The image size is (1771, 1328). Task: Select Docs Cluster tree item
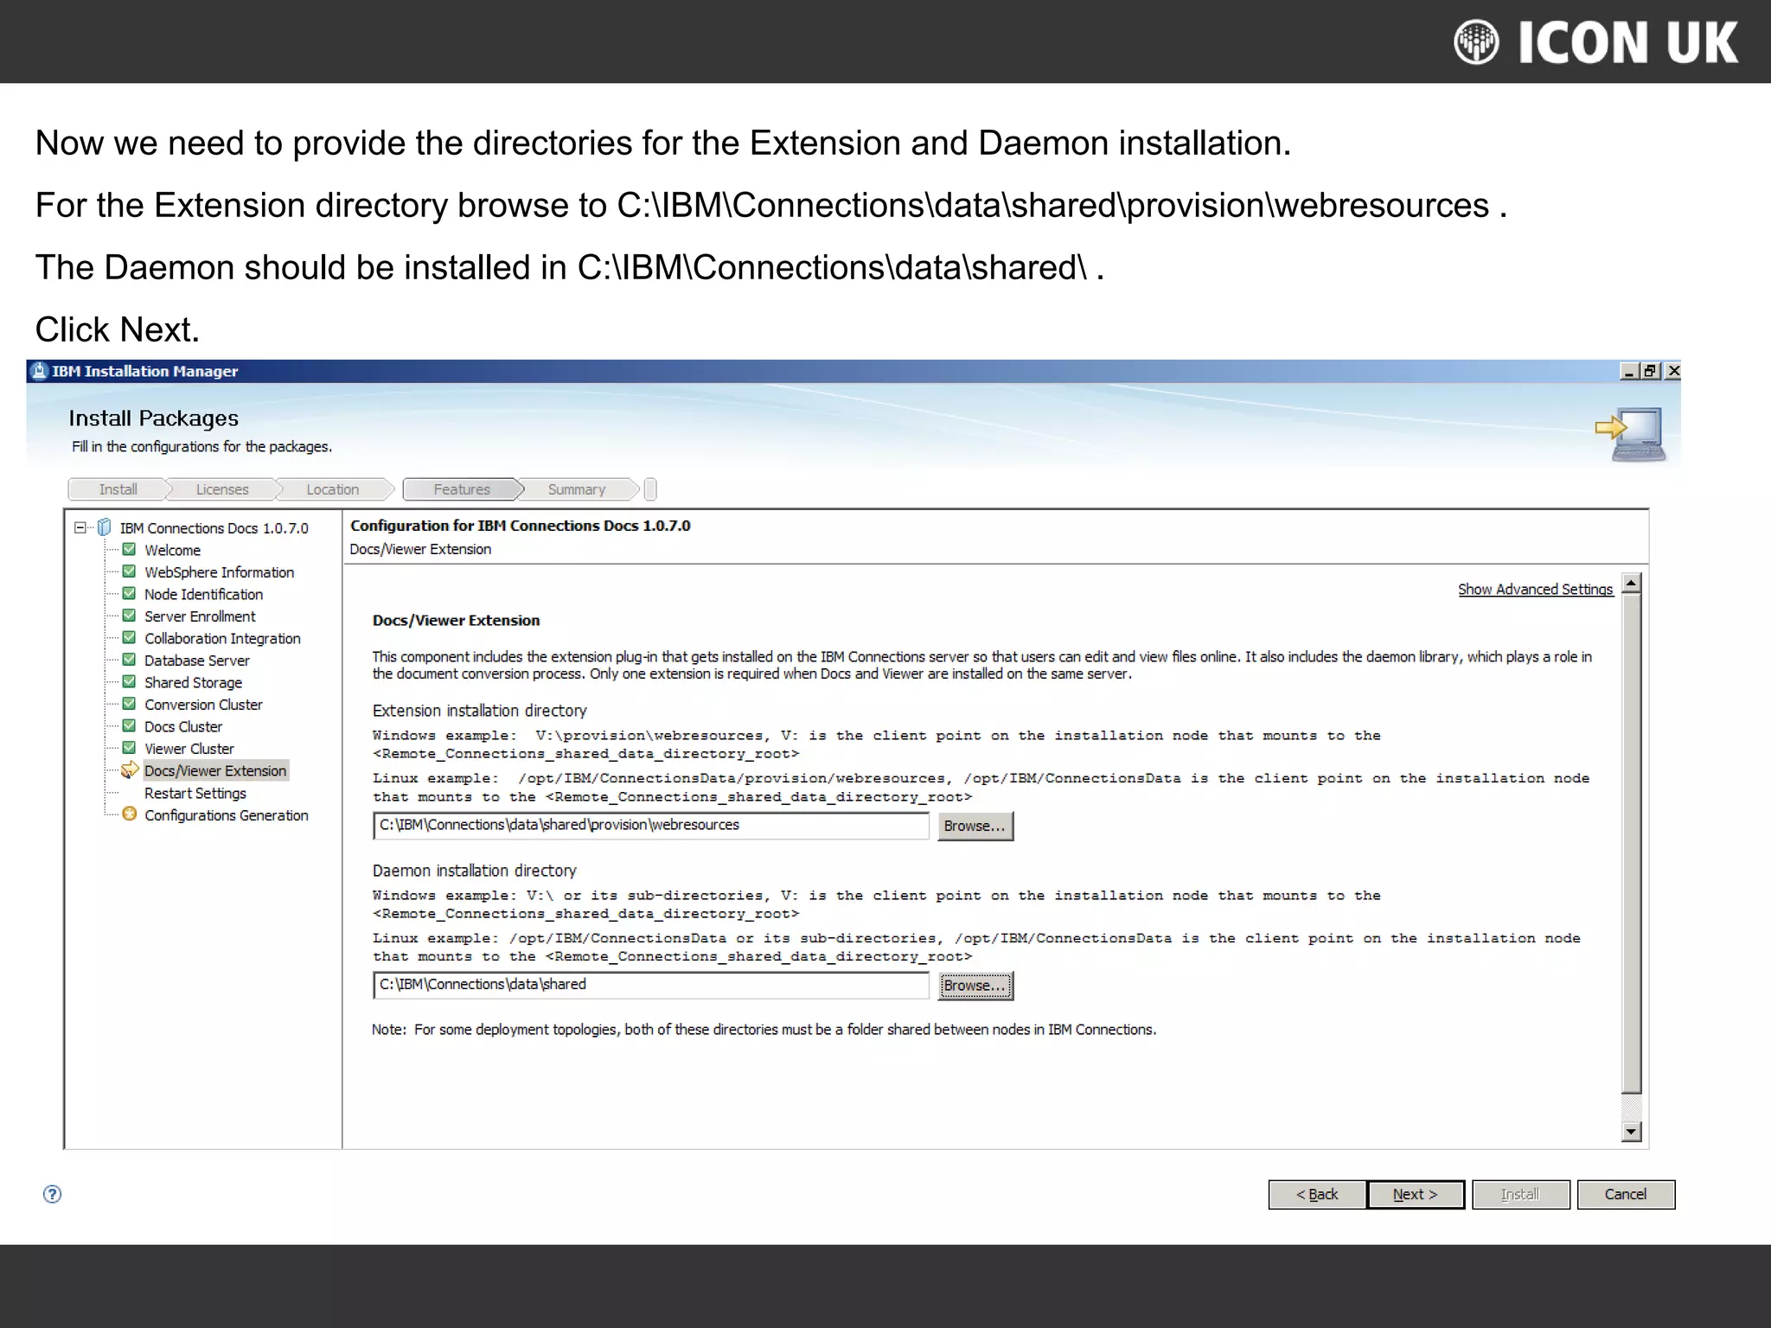click(182, 726)
